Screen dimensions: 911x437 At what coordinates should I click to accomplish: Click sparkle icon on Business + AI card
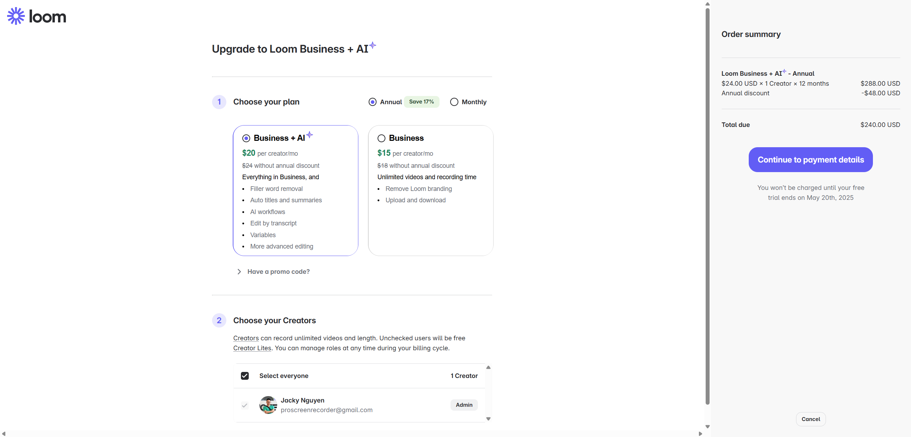[x=310, y=135]
